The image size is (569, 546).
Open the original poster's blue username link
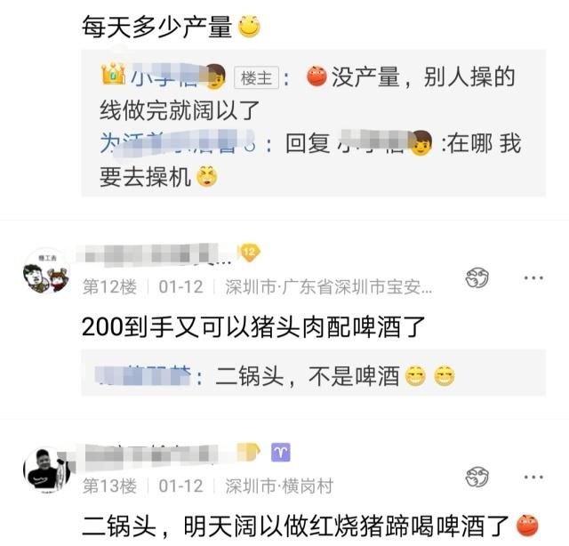coord(178,76)
